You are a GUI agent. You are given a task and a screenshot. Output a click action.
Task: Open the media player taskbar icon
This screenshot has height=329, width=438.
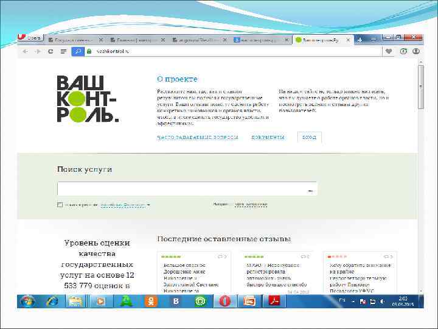click(x=100, y=302)
